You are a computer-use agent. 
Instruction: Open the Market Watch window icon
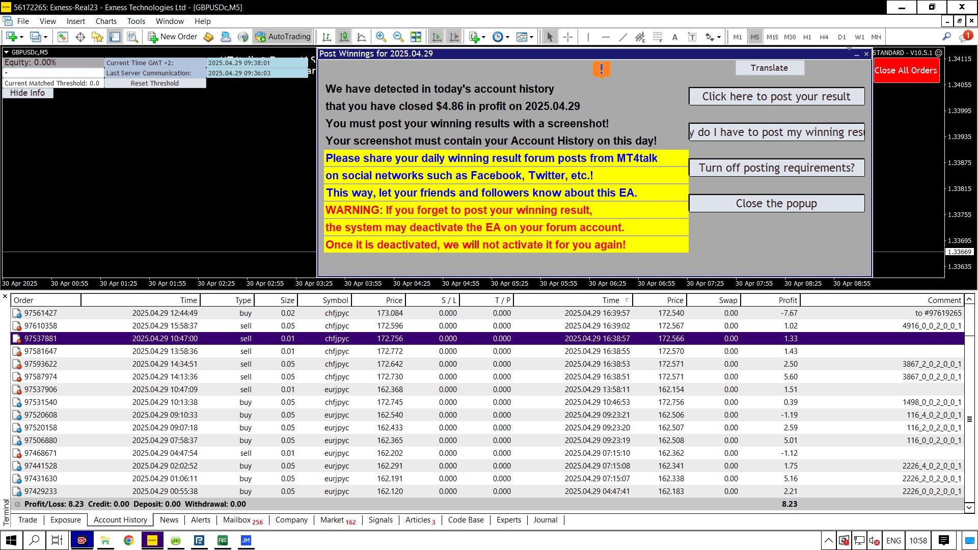coord(63,37)
